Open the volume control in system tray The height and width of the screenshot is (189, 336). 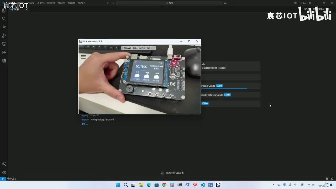[313, 185]
